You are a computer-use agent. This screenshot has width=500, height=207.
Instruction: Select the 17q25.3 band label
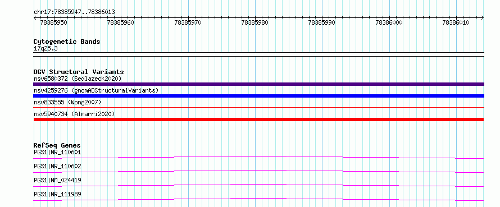pos(46,49)
